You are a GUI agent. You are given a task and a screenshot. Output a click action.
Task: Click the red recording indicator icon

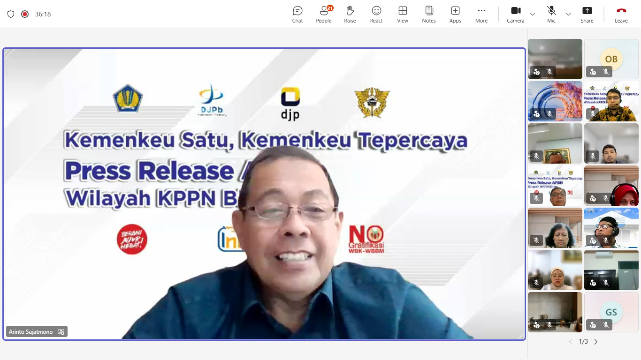25,14
